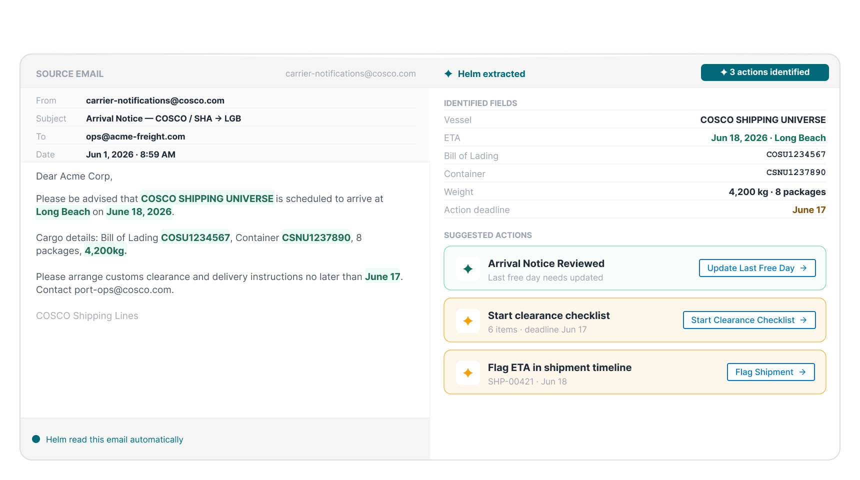Click the Last free day needs updated subtitle
Image resolution: width=860 pixels, height=480 pixels.
click(x=545, y=277)
